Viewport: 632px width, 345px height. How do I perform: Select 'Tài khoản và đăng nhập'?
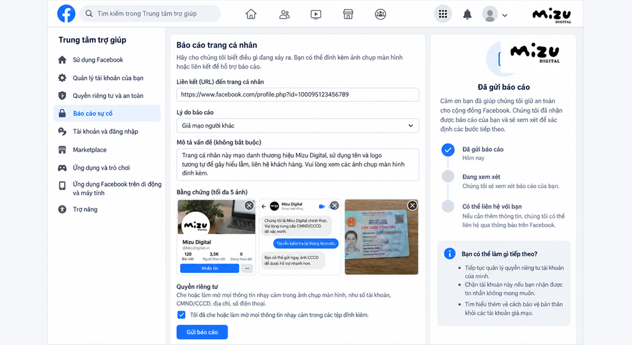pyautogui.click(x=105, y=131)
